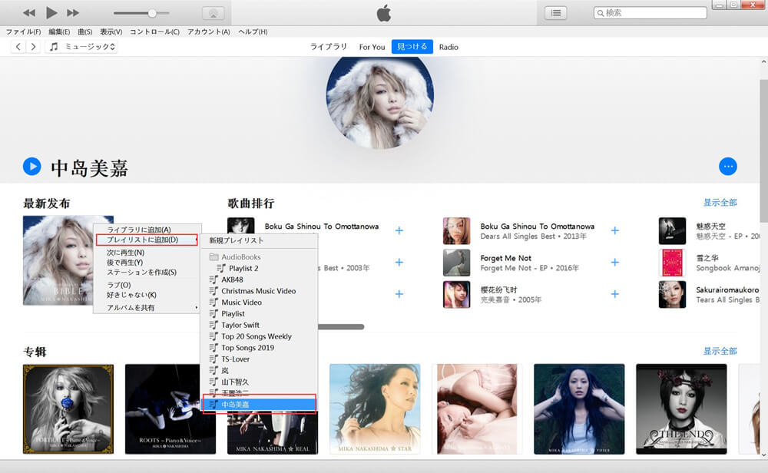This screenshot has width=768, height=473.
Task: Open the MIKA NAKASHIMA STAR album cover
Action: 375,408
